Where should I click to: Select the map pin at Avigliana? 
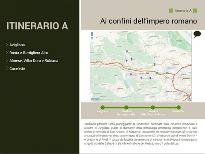(131, 74)
